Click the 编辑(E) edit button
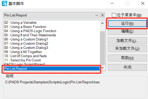The height and width of the screenshot is (99, 148). 127,32
